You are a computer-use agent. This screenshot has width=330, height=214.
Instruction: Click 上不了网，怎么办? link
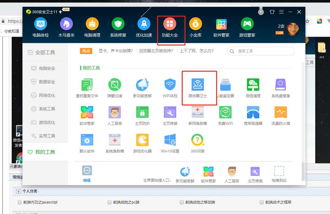pos(197,51)
